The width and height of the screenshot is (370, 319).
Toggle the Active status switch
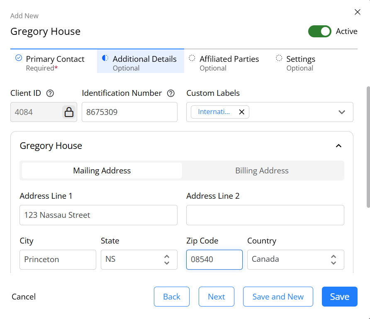point(320,32)
